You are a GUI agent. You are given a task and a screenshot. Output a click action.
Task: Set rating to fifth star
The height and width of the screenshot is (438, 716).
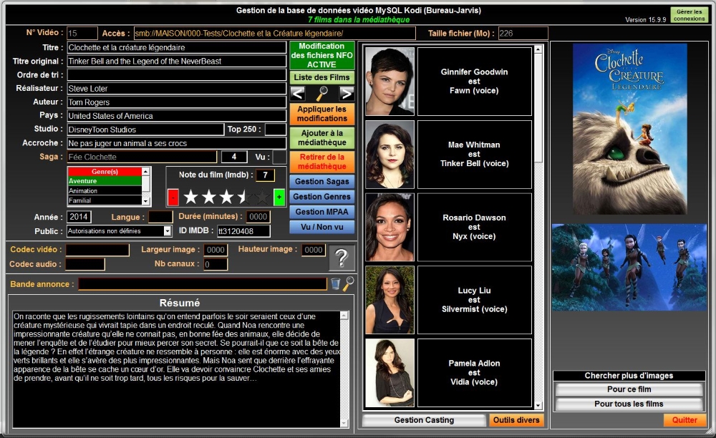pyautogui.click(x=262, y=198)
